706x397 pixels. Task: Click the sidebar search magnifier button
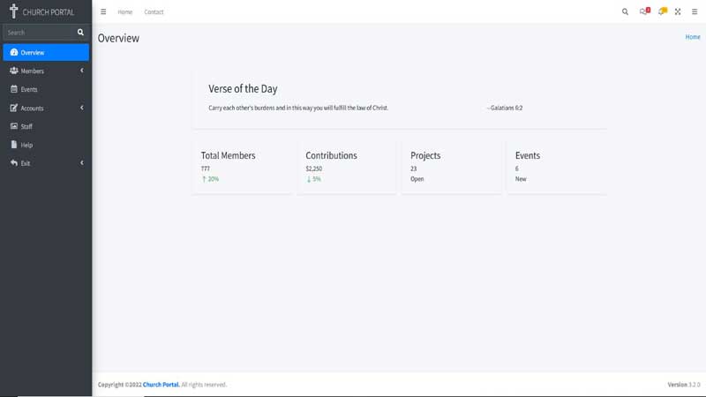(80, 33)
